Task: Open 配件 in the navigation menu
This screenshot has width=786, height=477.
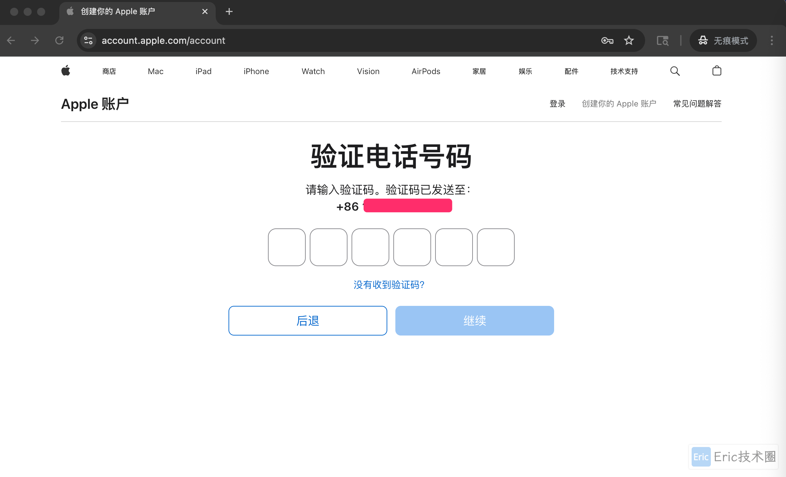Action: [572, 71]
